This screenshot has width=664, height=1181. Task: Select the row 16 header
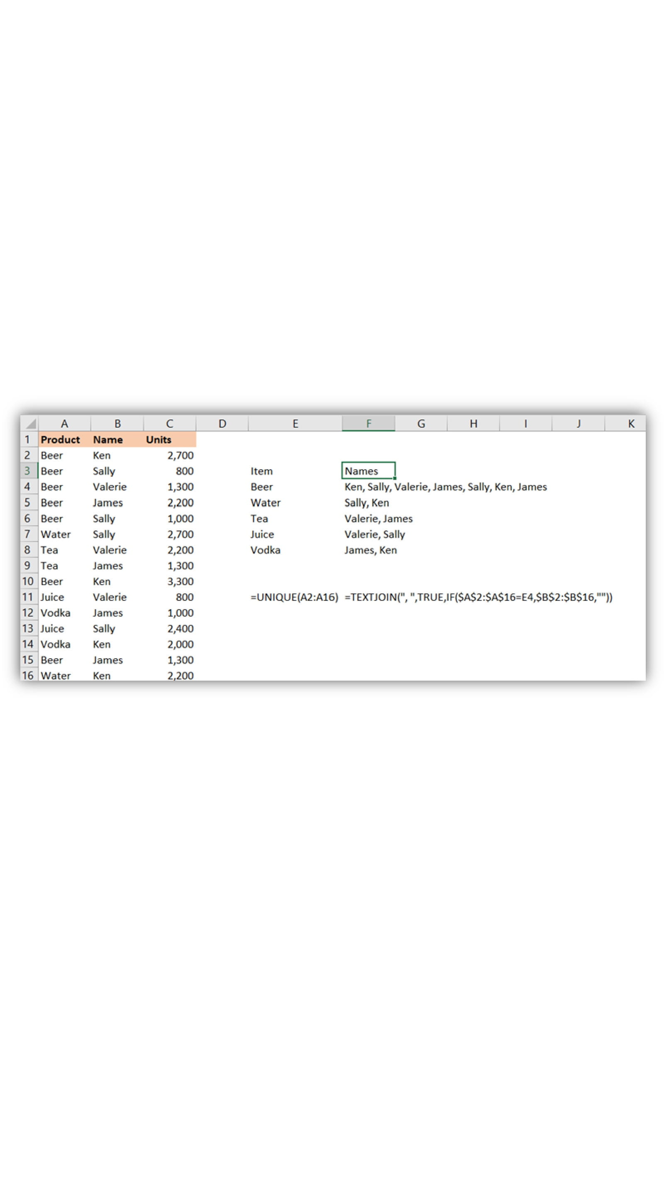tap(27, 675)
